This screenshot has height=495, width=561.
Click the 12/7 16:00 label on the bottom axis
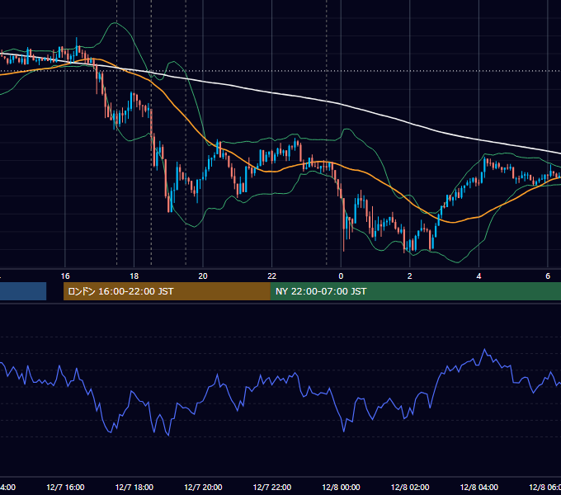tap(65, 488)
